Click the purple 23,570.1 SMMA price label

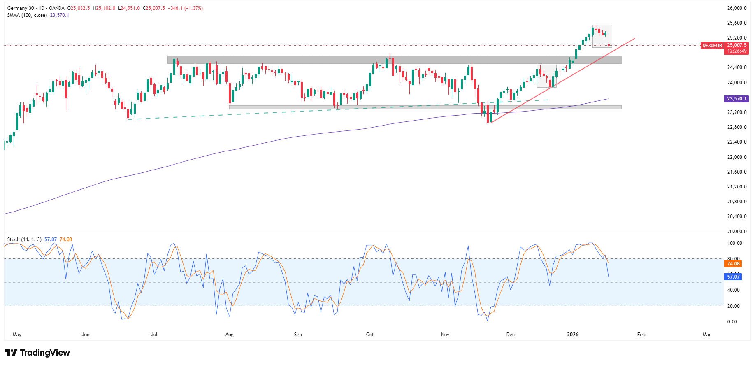tap(736, 99)
